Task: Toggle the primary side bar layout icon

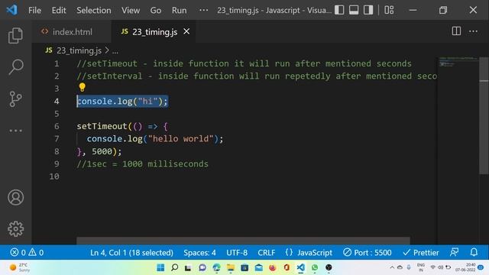Action: [x=339, y=10]
